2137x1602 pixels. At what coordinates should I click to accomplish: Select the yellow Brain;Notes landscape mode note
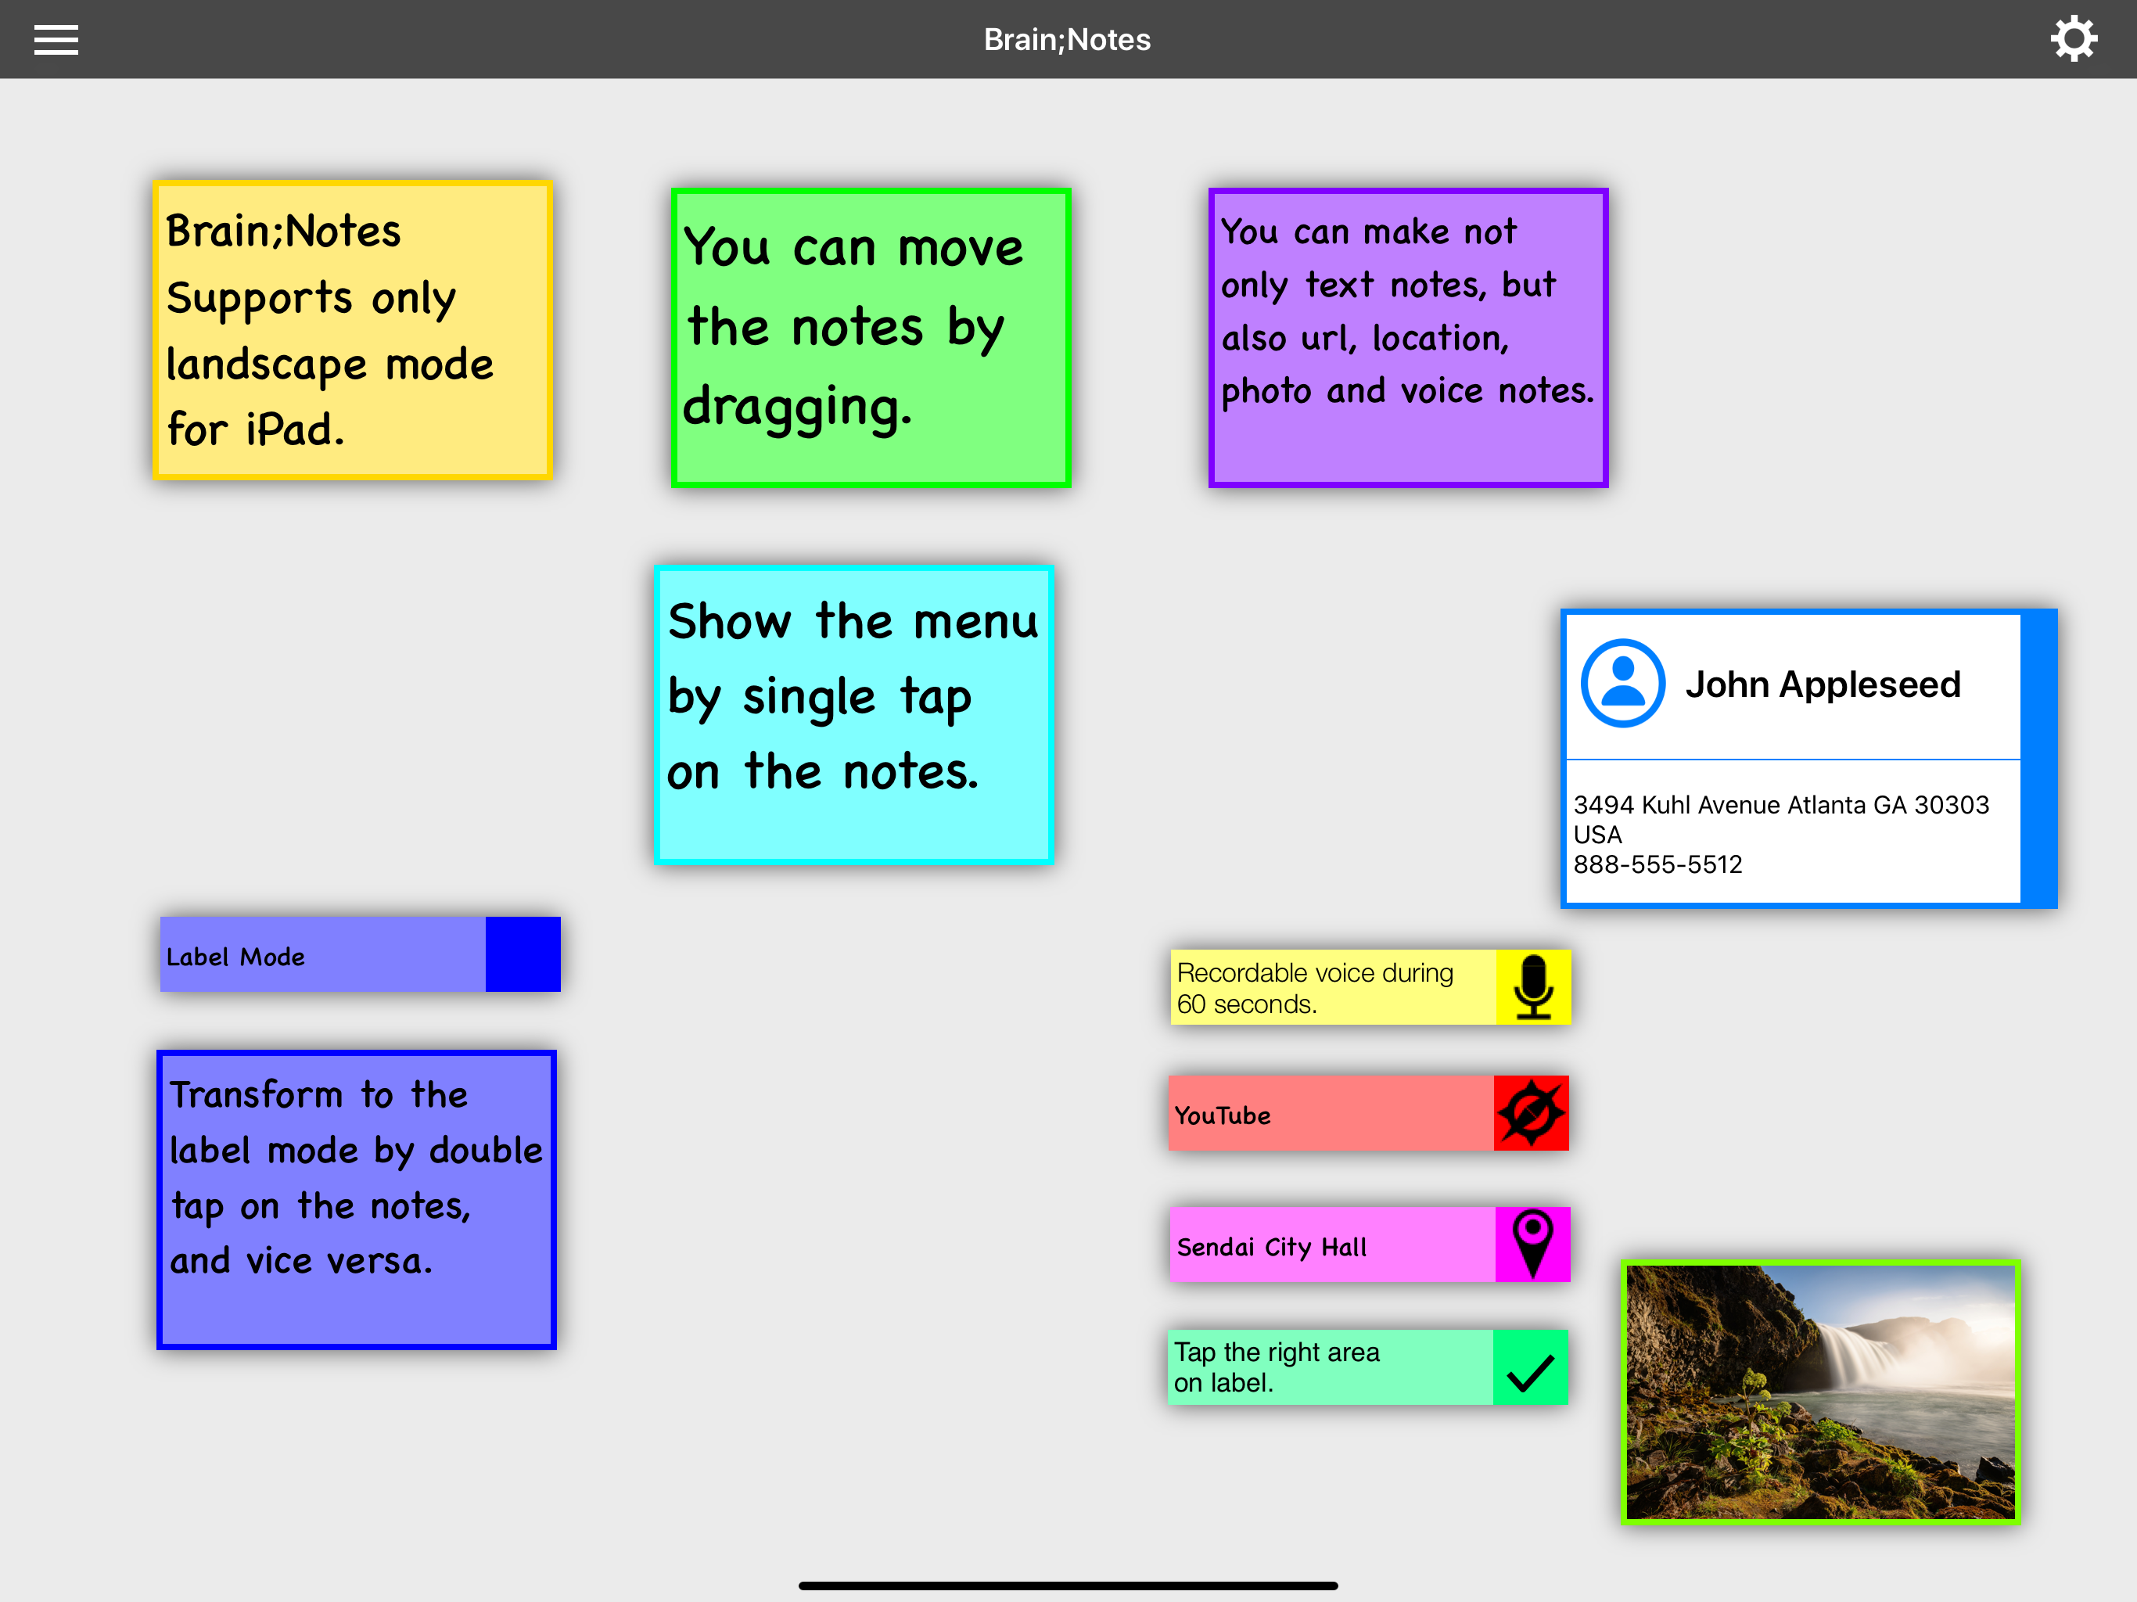click(x=353, y=330)
